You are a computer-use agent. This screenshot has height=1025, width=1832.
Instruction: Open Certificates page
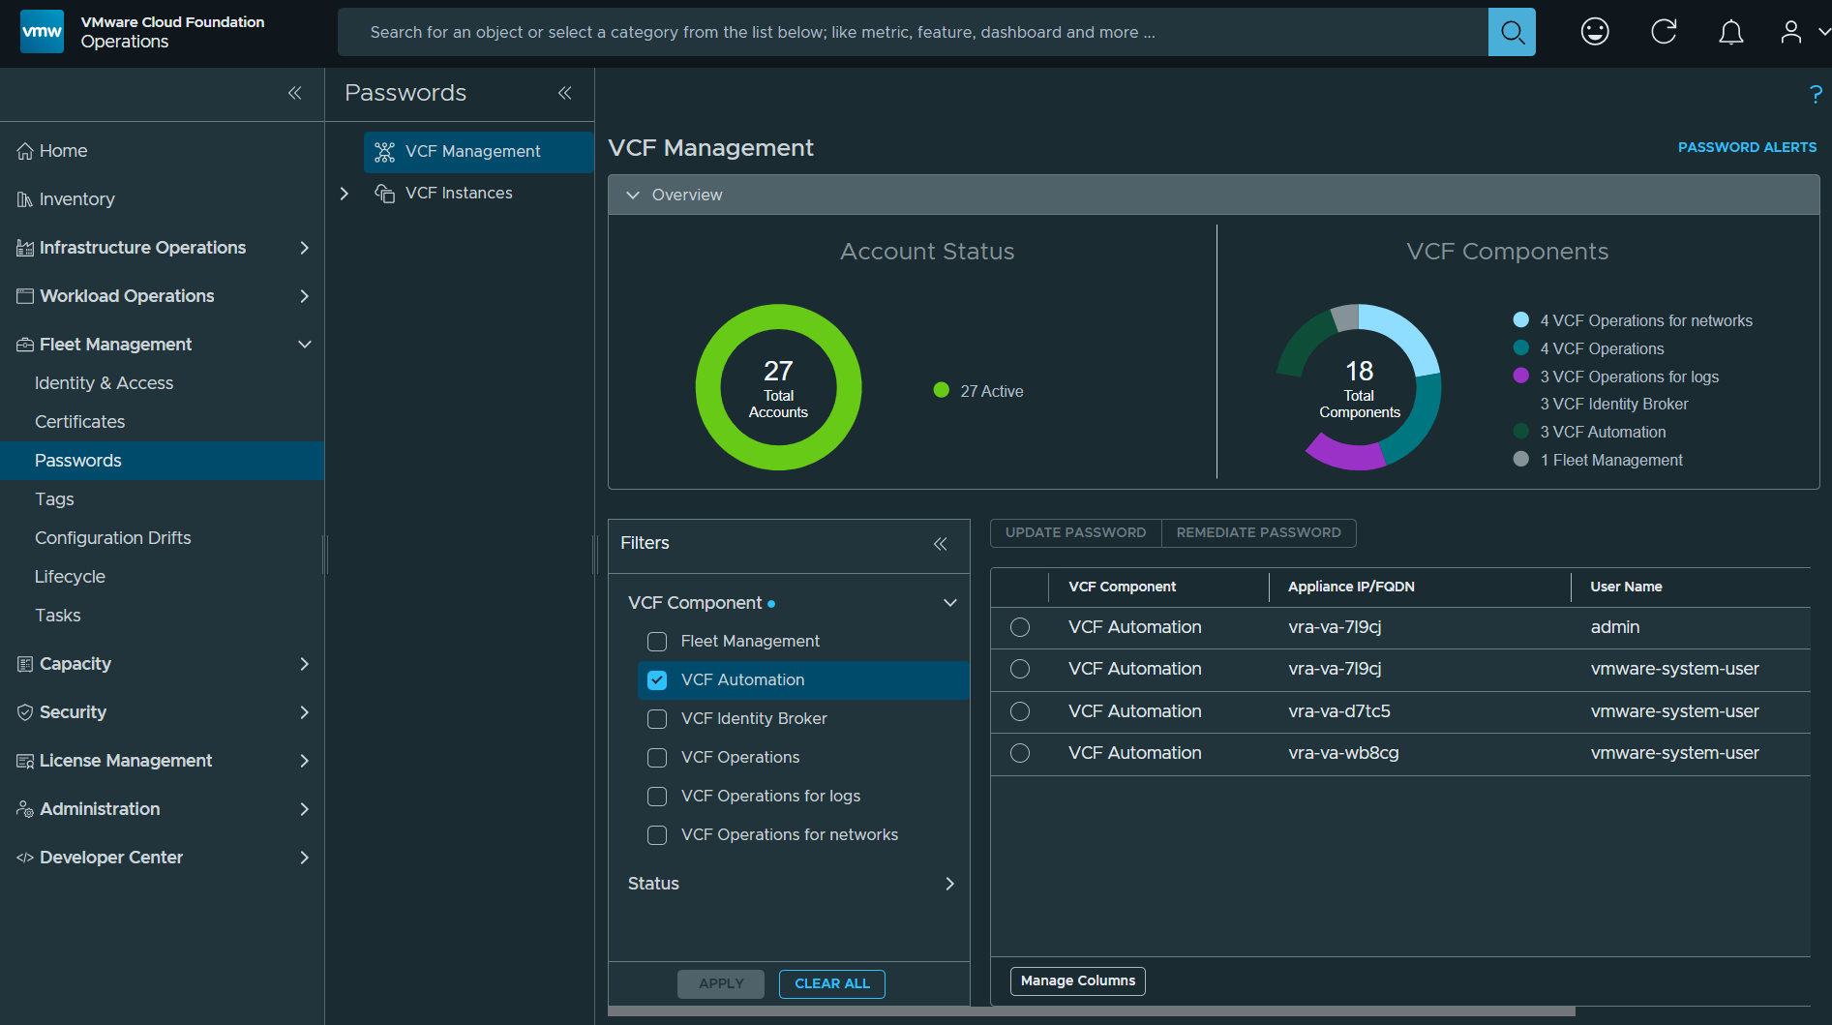click(x=79, y=422)
